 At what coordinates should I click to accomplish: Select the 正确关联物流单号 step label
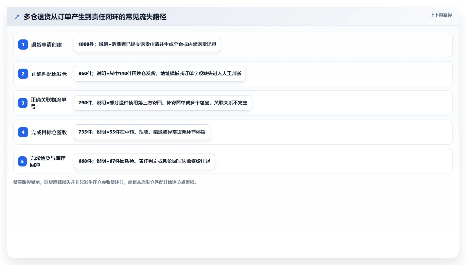coord(49,103)
